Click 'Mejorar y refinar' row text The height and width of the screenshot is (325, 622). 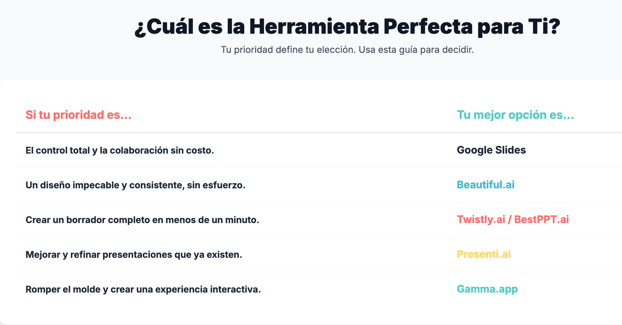[63, 255]
